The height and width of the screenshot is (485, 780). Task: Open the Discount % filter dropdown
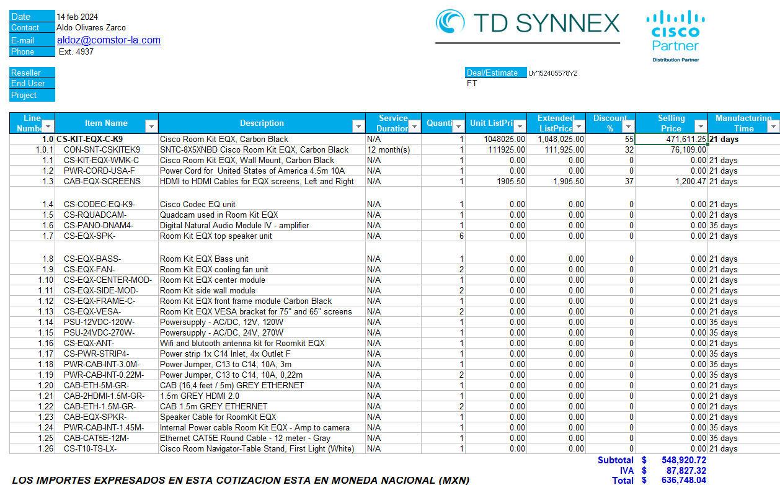[x=628, y=127]
